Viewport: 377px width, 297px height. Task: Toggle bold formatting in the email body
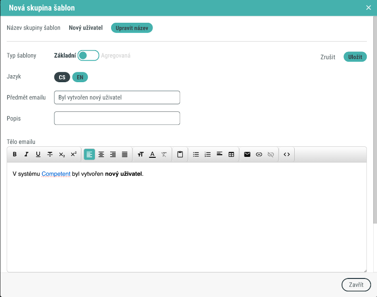[15, 155]
